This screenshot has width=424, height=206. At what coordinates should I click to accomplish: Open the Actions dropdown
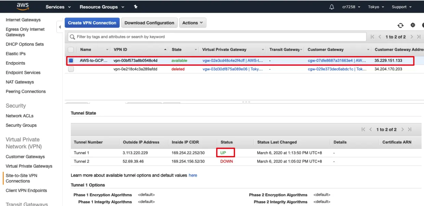[x=193, y=23]
